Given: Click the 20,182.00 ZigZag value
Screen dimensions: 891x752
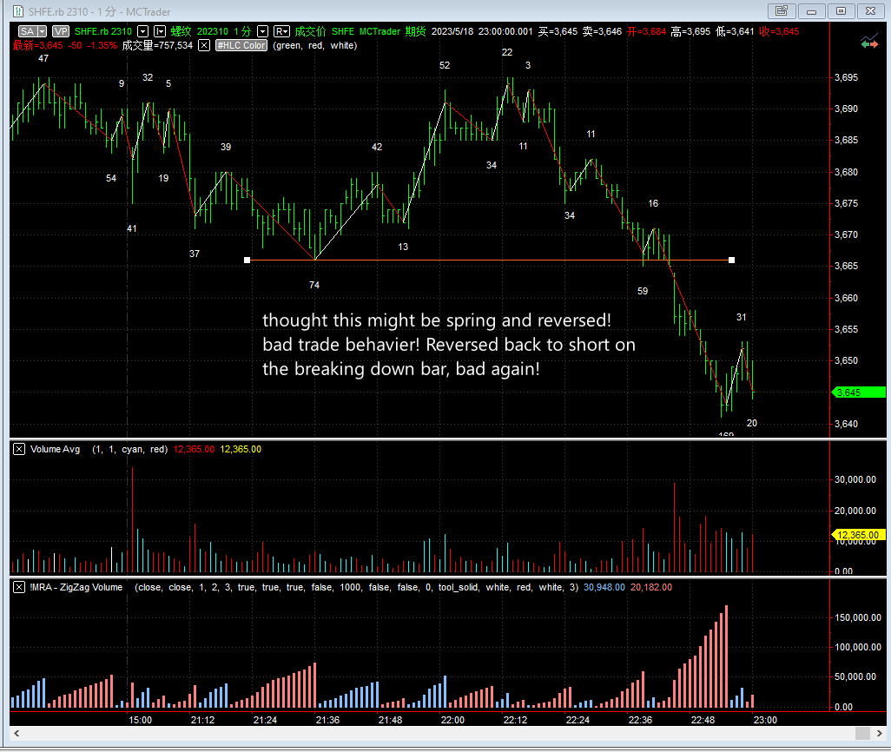Looking at the screenshot, I should click(x=651, y=587).
